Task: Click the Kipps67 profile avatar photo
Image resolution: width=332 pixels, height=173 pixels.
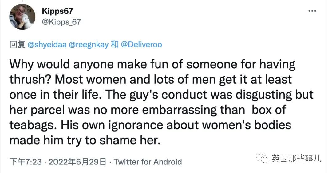Action: 22,17
